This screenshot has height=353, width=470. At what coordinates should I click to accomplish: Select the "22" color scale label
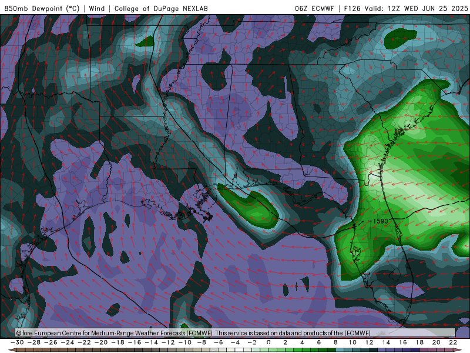[x=453, y=342]
